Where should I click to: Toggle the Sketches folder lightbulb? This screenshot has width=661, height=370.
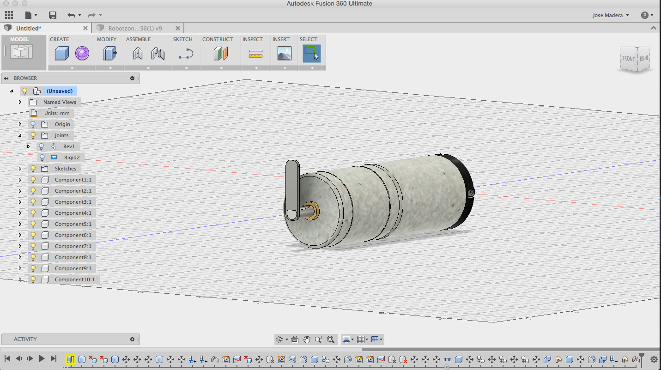(x=33, y=169)
